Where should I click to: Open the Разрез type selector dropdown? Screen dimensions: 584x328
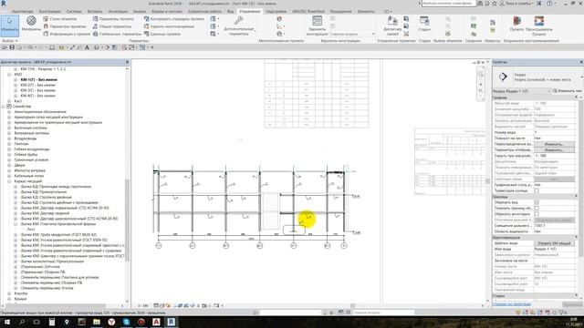pos(582,77)
